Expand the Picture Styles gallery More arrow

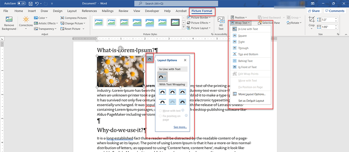click(183, 27)
